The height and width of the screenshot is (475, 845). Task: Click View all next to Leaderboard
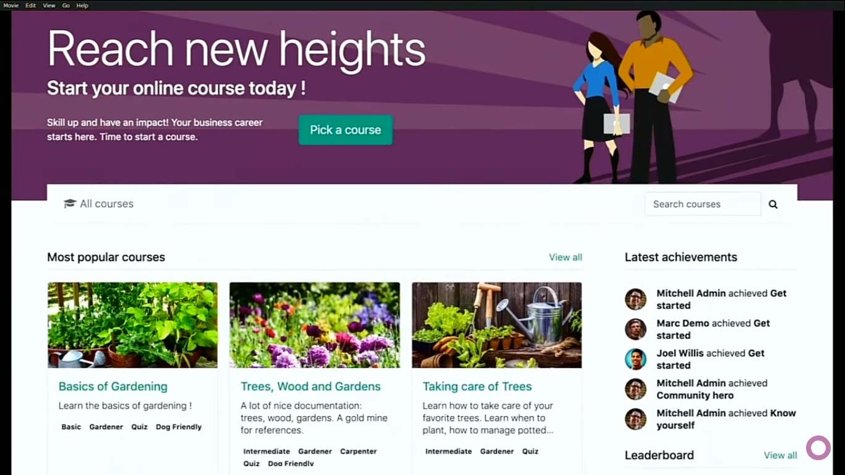point(780,455)
